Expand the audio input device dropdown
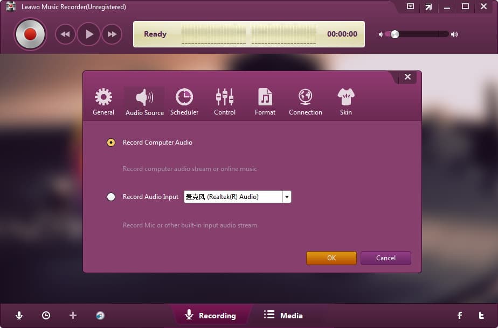 pos(287,197)
